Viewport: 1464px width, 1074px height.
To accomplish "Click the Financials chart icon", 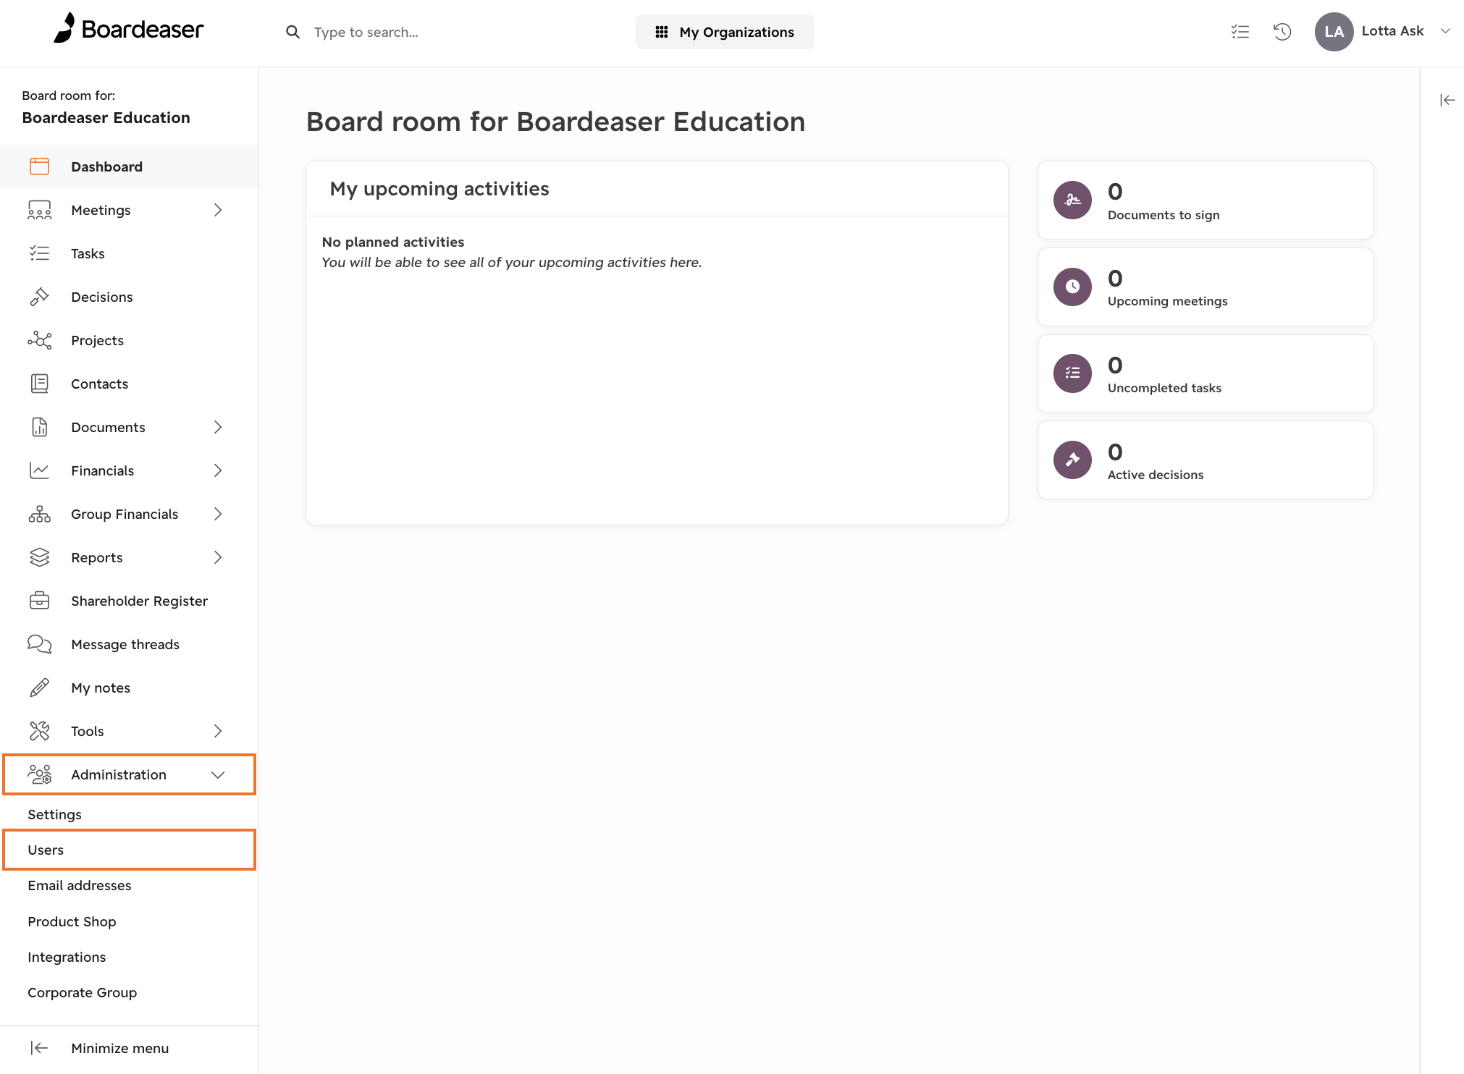I will [39, 470].
